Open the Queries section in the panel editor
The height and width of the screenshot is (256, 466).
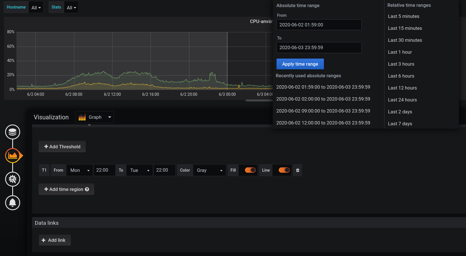(13, 132)
